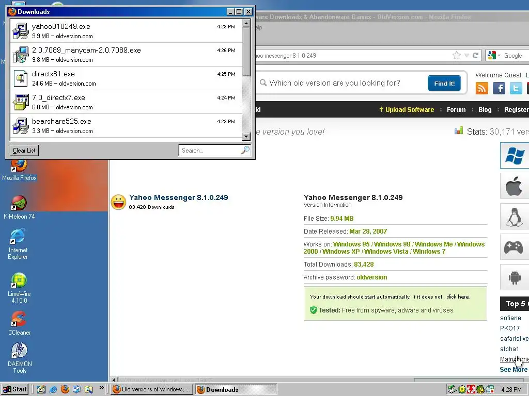The height and width of the screenshot is (396, 529).
Task: Click the directx81.exe file icon in Downloads
Action: pos(21,78)
